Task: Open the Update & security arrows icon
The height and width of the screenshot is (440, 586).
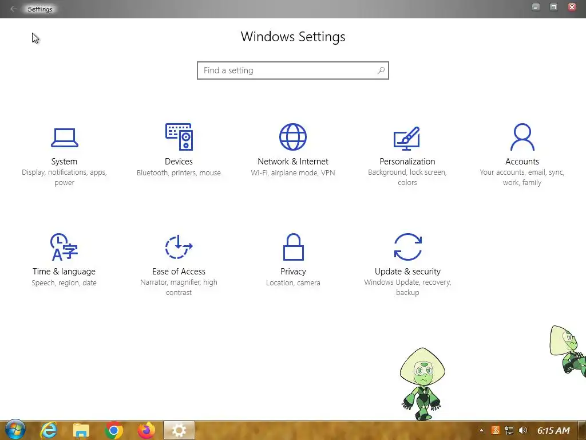Action: [407, 246]
